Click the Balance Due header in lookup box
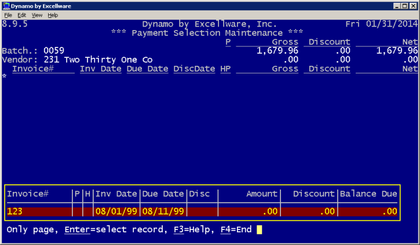Screen dimensions: 420x245 [x=368, y=194]
